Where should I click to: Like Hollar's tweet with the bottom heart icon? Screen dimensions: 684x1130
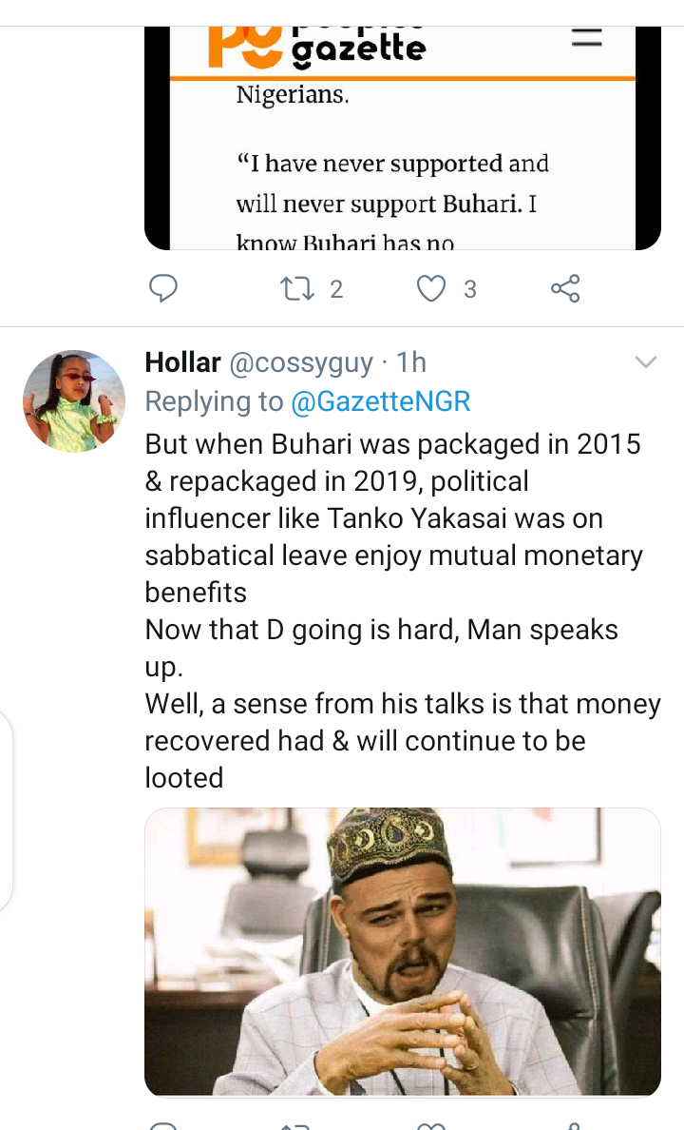coord(431,1125)
